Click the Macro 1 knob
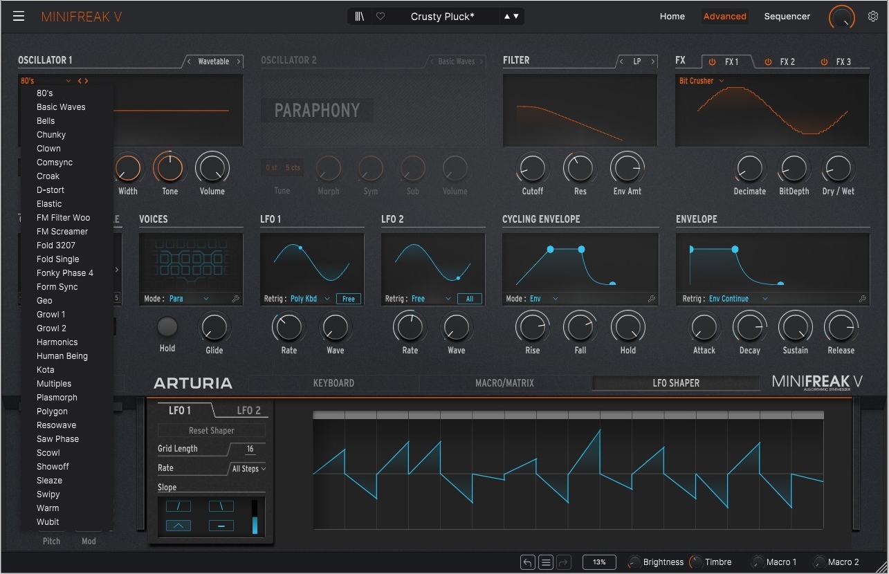 (x=758, y=562)
